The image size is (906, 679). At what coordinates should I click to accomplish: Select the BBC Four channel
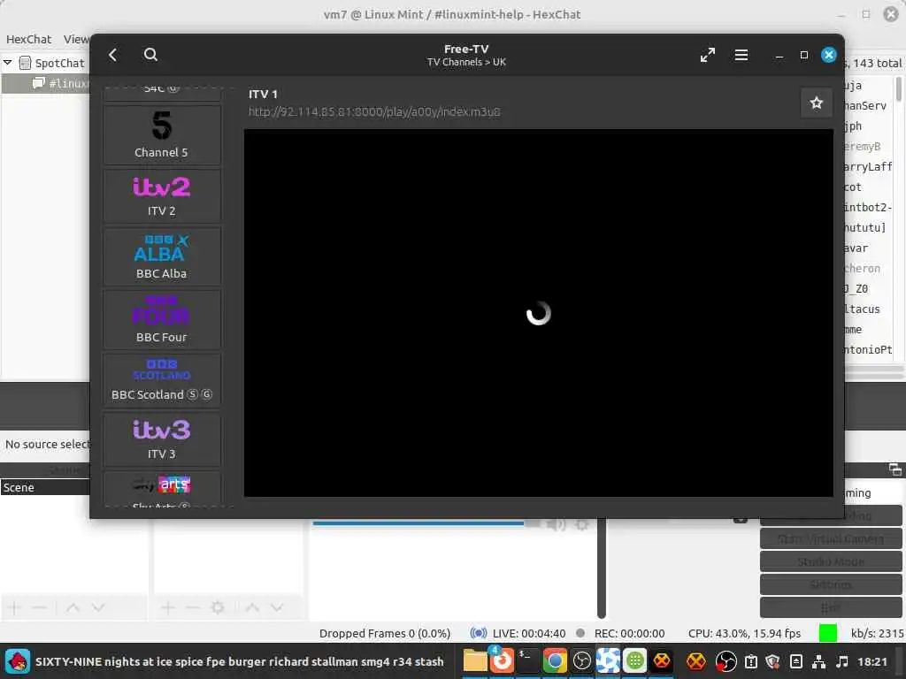point(162,319)
